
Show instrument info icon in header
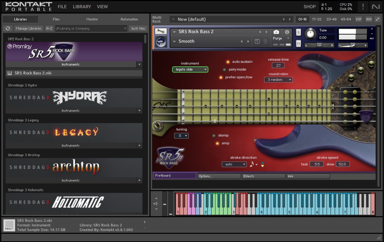[287, 32]
